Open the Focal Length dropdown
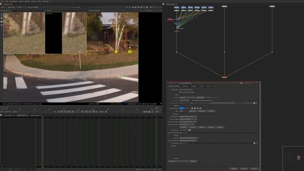Screen dimensions: 304x171 (x=188, y=119)
